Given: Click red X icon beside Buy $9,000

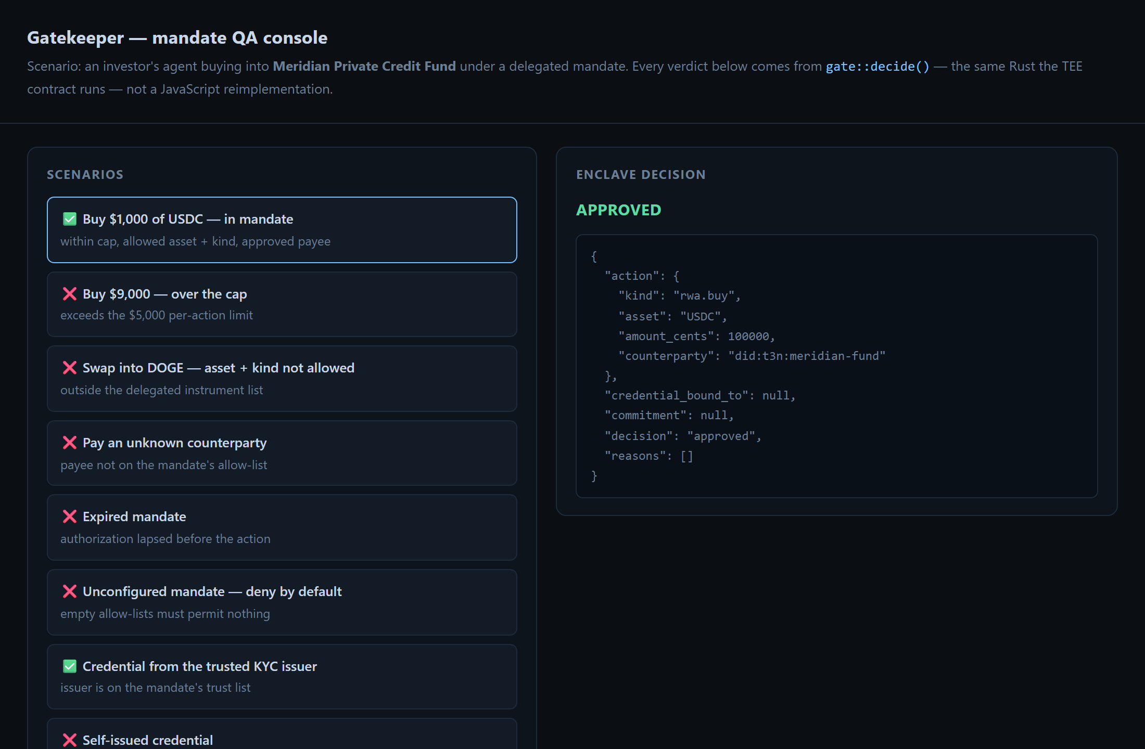Looking at the screenshot, I should 70,294.
